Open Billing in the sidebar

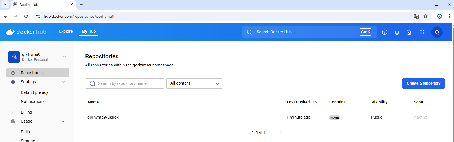pyautogui.click(x=27, y=112)
